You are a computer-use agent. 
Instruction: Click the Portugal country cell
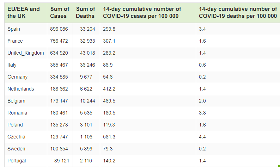click(x=17, y=161)
